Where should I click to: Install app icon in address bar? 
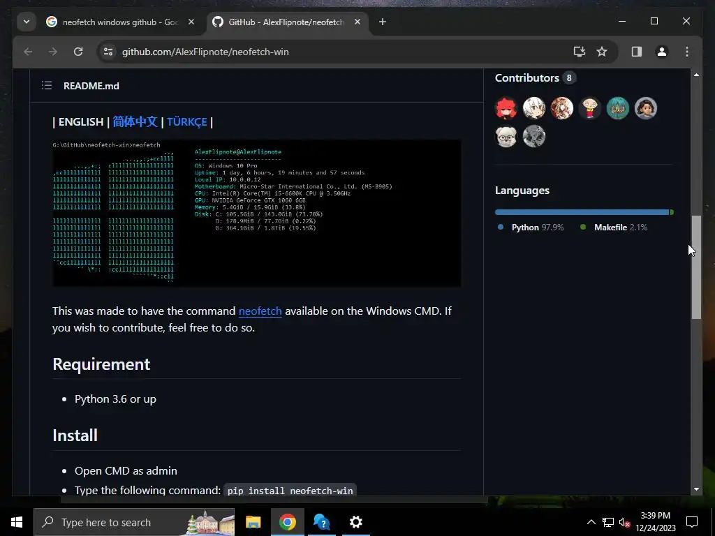coord(579,52)
